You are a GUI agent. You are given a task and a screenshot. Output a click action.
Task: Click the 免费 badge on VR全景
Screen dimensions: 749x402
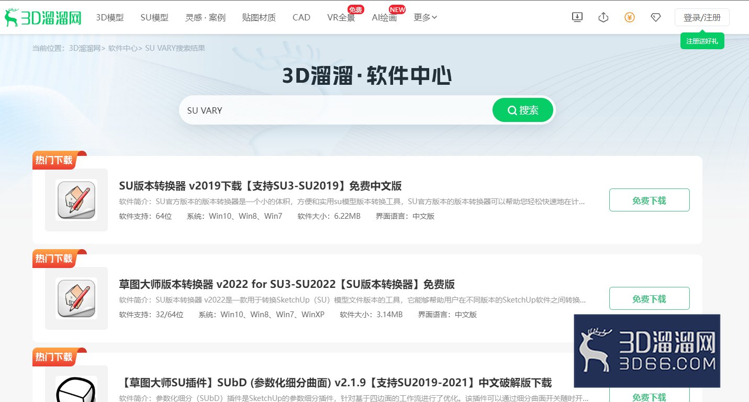356,9
